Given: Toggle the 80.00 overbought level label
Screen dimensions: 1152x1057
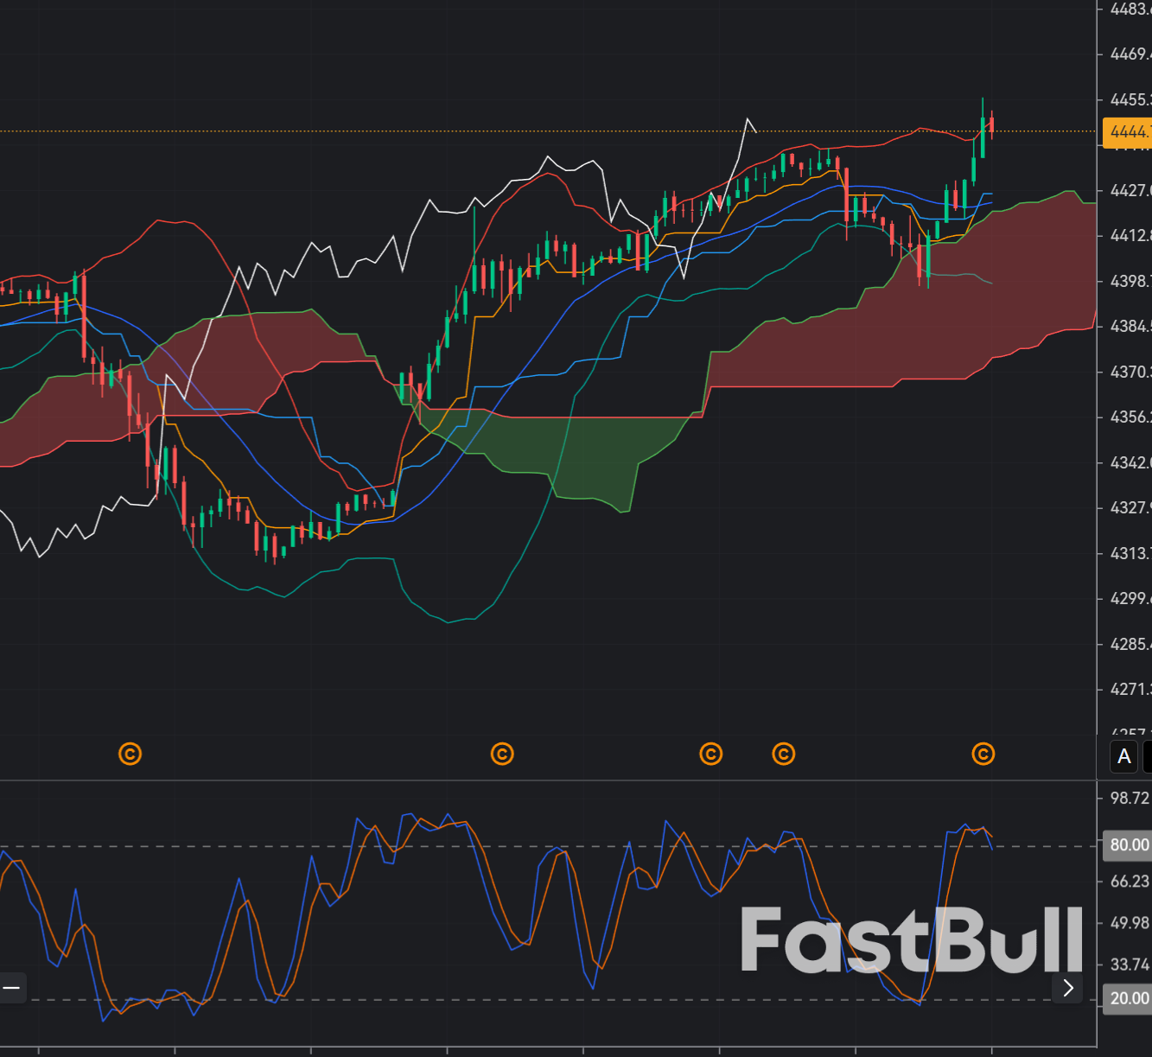Looking at the screenshot, I should pos(1126,845).
